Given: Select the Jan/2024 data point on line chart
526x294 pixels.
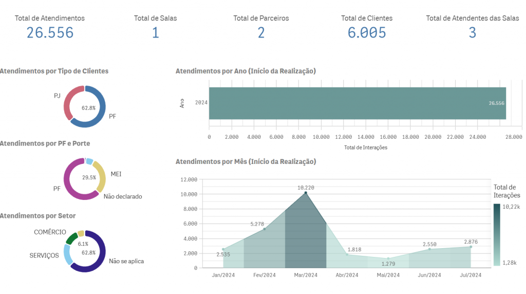Looking at the screenshot, I should [223, 249].
